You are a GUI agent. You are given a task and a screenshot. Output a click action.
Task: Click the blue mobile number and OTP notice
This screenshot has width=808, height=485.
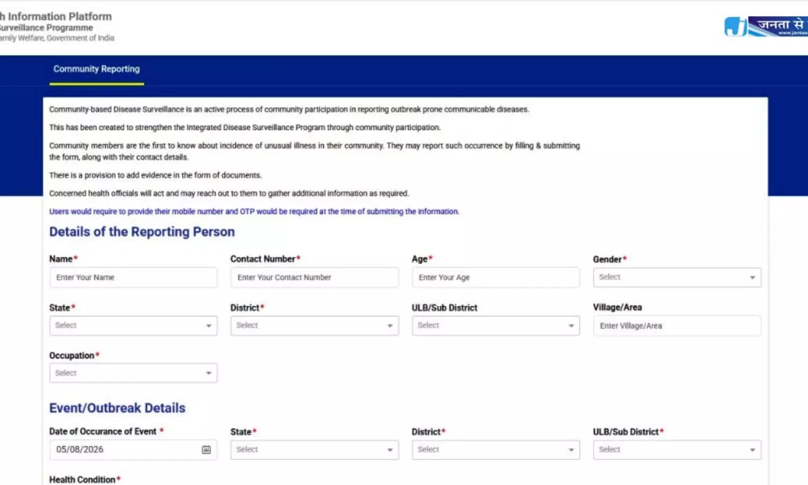(254, 212)
